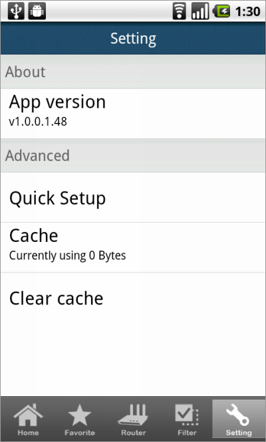The image size is (266, 442).
Task: Select the Cache usage row
Action: tap(133, 247)
